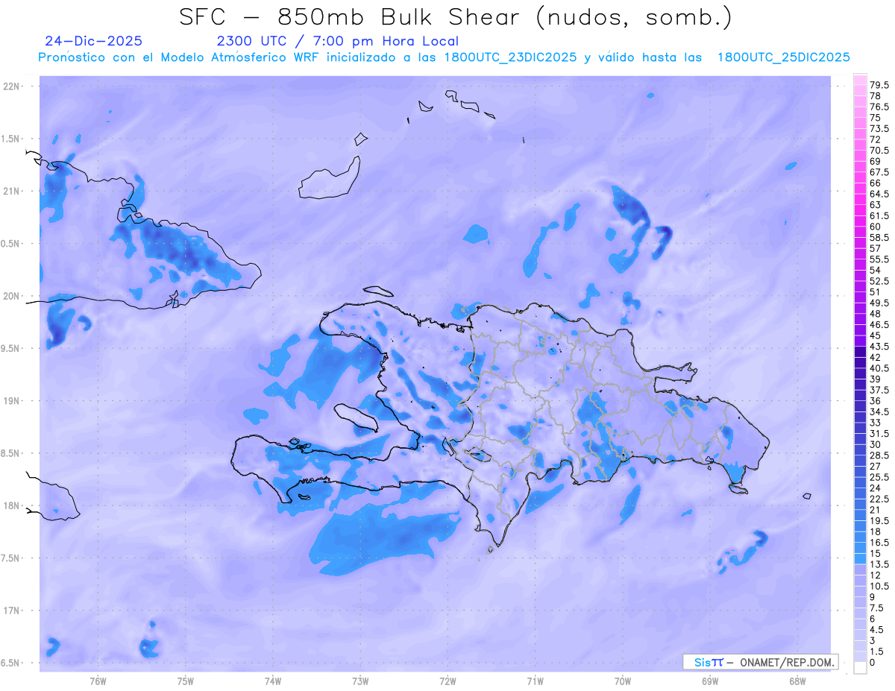The height and width of the screenshot is (691, 895).
Task: Select the date label '24-Dic-2025'
Action: [x=93, y=41]
